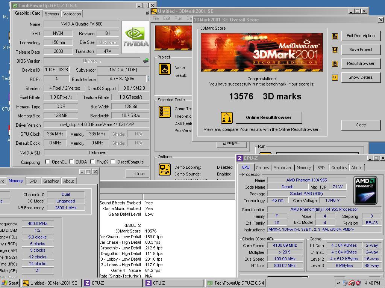Click the Car Chase - Low Detail result row
The image size is (385, 288).
point(132,237)
